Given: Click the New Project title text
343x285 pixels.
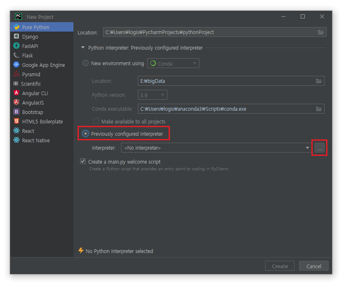Looking at the screenshot, I should (x=40, y=17).
